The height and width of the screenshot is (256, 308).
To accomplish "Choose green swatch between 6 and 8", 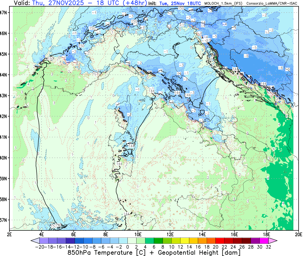I will pos(158,241).
